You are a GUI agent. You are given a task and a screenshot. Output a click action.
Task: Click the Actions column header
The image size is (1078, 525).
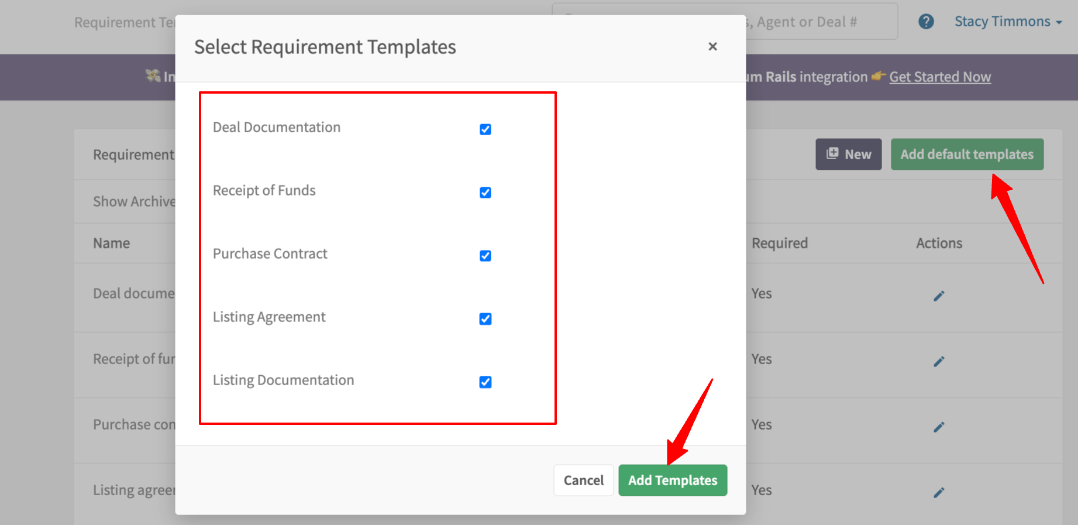(939, 243)
